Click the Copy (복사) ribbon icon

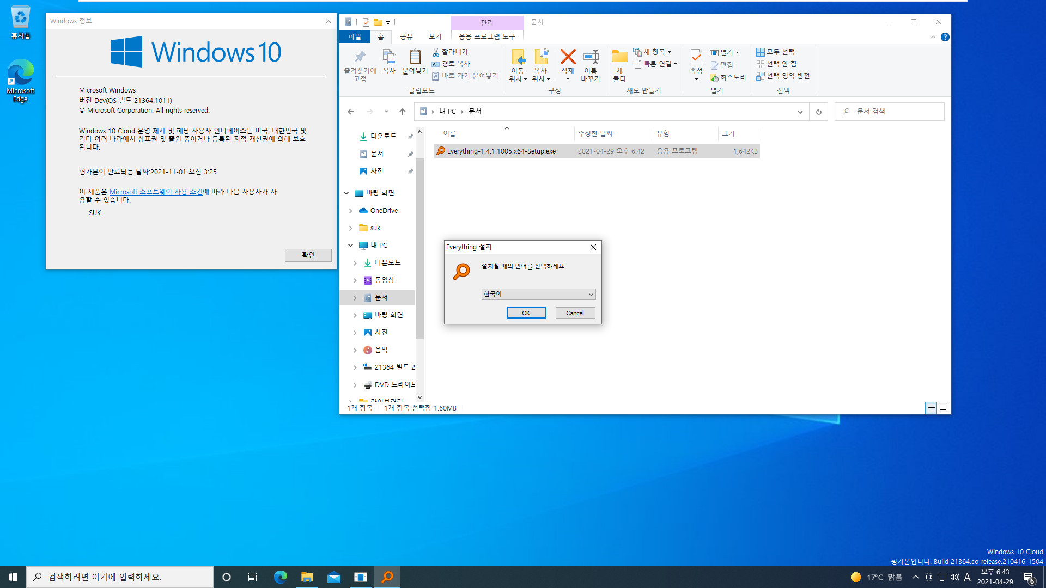[388, 57]
